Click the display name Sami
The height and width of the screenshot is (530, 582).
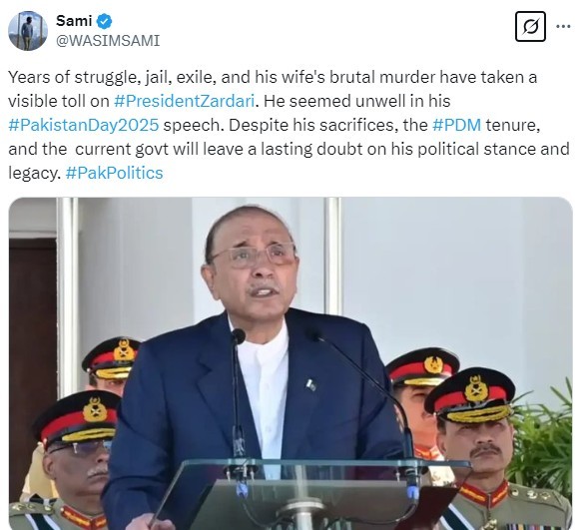(74, 21)
